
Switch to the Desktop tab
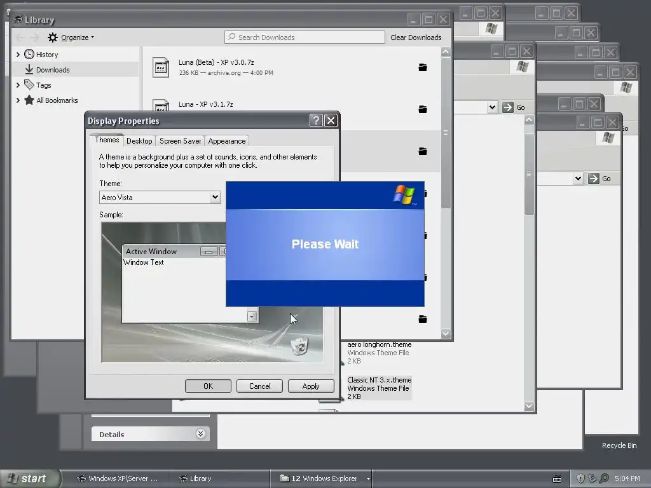click(x=139, y=140)
